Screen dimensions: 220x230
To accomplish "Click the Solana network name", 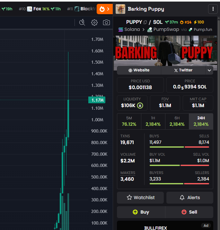I will click(x=132, y=30).
